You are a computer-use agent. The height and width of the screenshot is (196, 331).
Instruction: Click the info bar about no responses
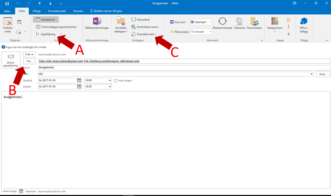point(24,47)
